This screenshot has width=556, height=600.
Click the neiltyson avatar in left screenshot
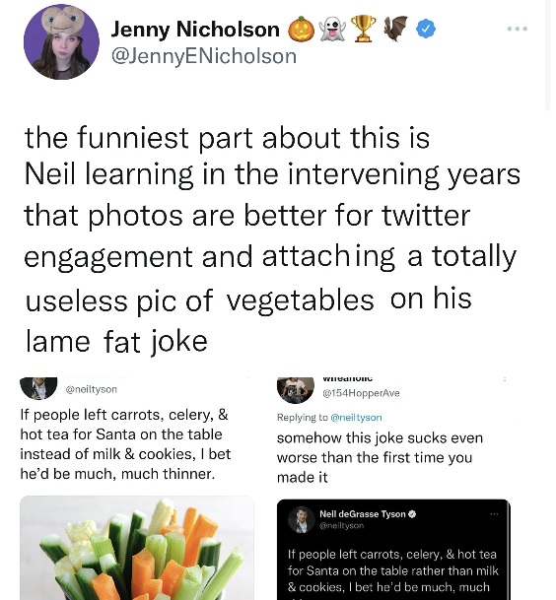(x=38, y=387)
